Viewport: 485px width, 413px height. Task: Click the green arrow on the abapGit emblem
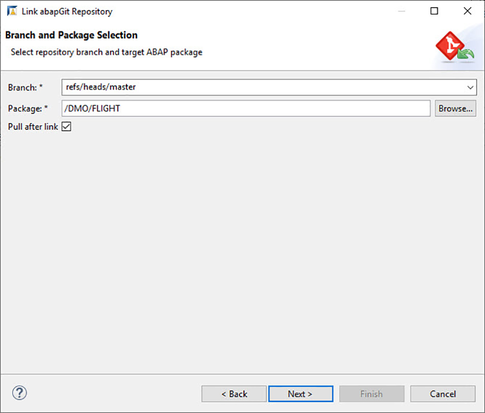(465, 54)
